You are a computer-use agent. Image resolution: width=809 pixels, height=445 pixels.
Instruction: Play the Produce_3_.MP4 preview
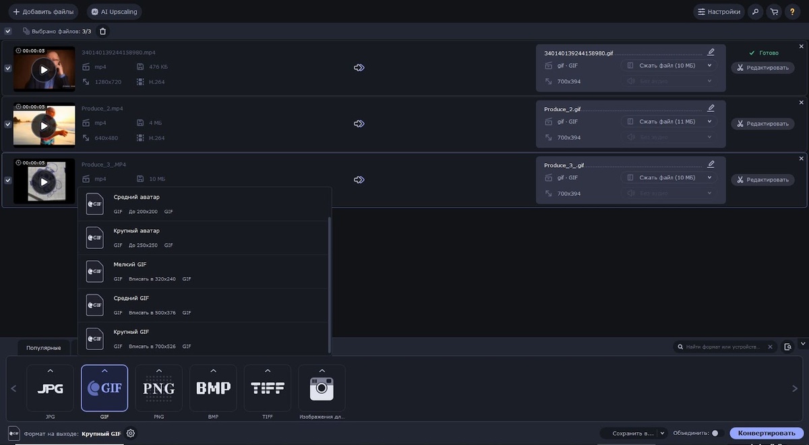tap(44, 181)
